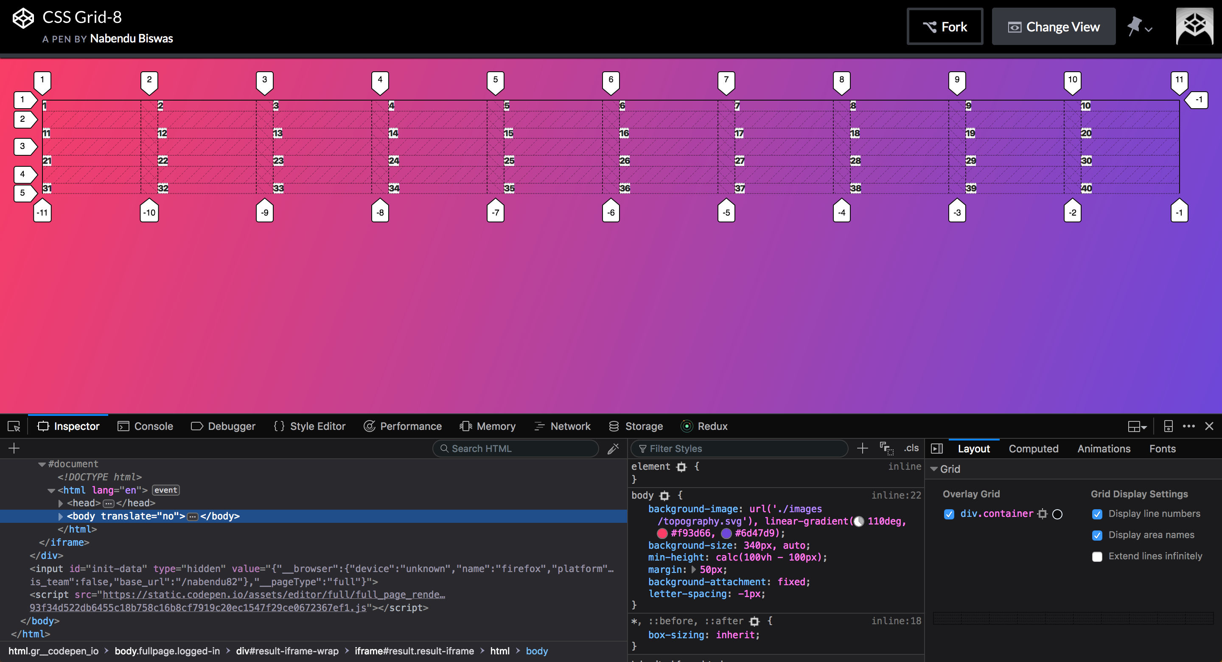Open author Nabendu Biswas profile link

click(132, 39)
